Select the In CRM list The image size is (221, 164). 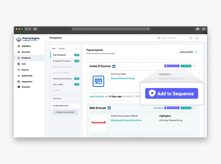point(56,90)
